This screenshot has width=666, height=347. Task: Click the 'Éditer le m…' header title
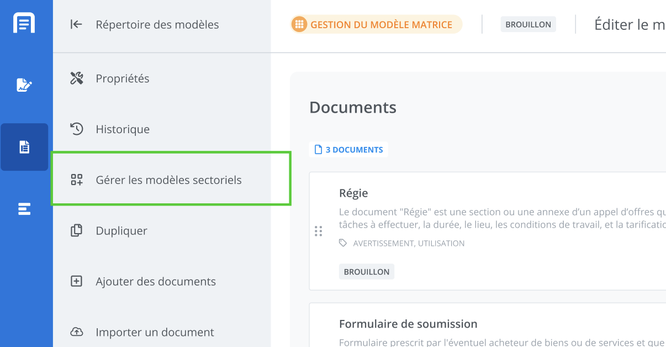629,25
